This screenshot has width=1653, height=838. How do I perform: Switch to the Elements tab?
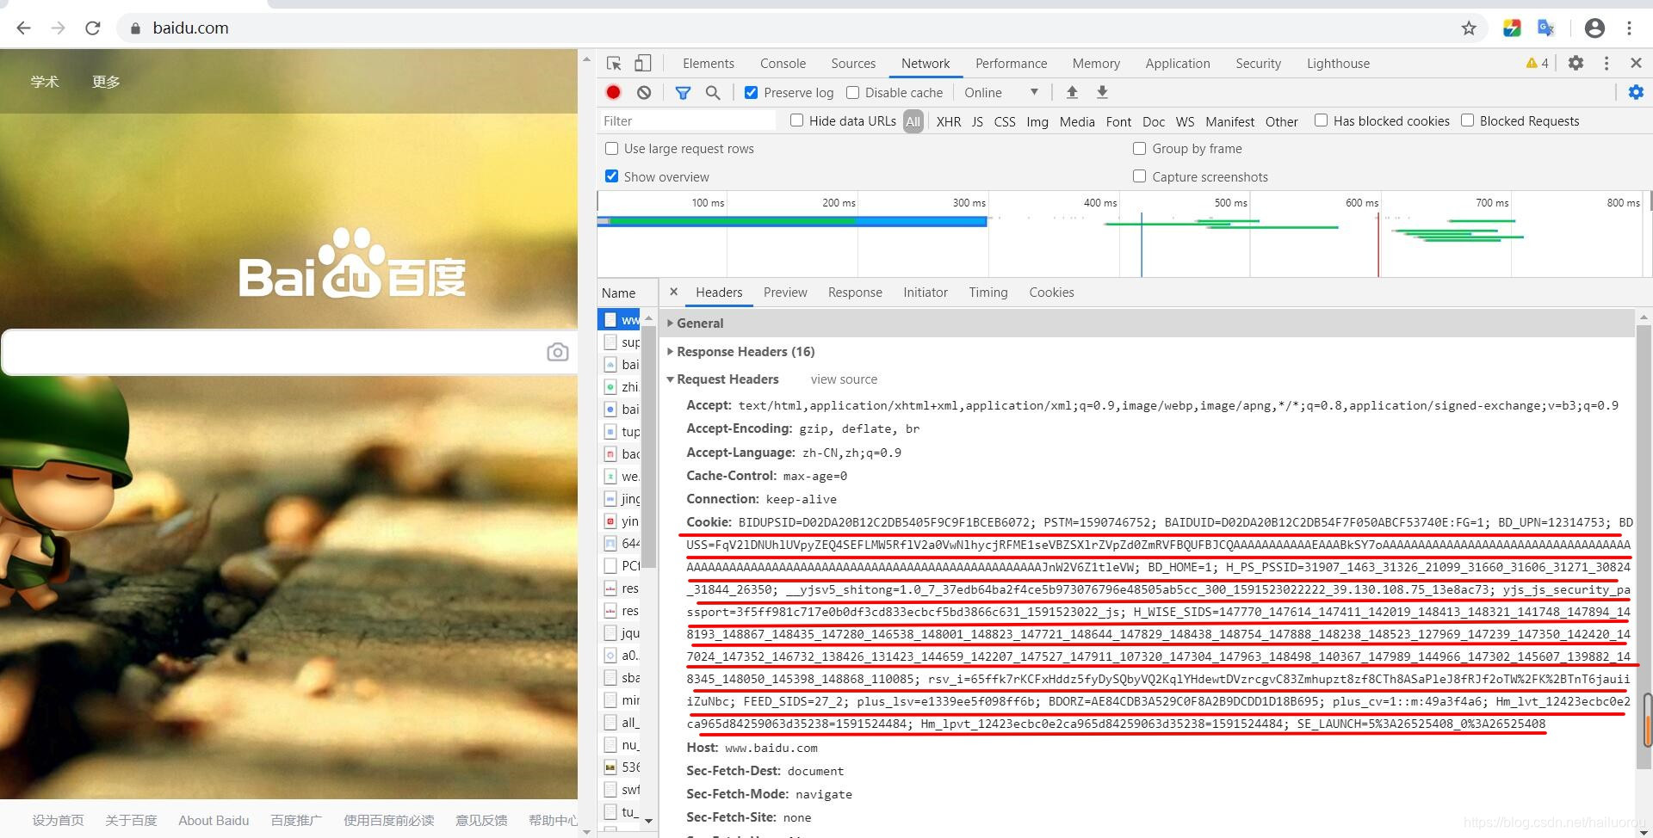tap(709, 63)
